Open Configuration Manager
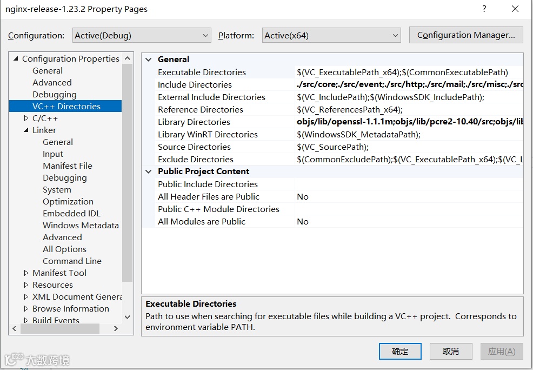The height and width of the screenshot is (370, 533). 466,35
